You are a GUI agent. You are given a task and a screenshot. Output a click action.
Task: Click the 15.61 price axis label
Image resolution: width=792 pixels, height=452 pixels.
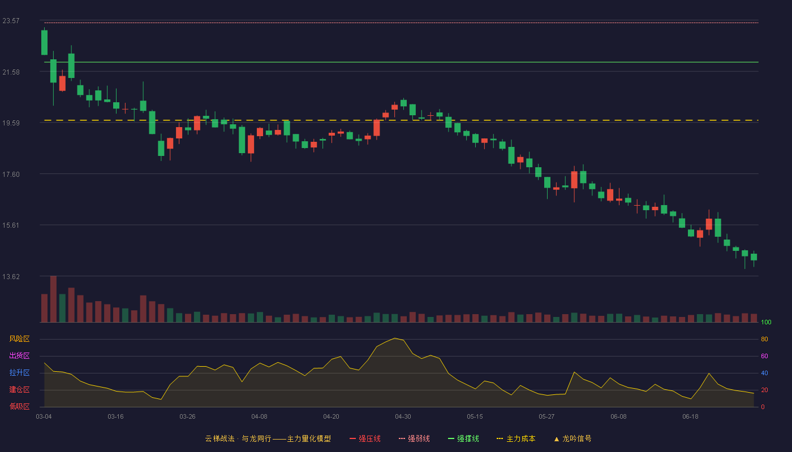11,225
